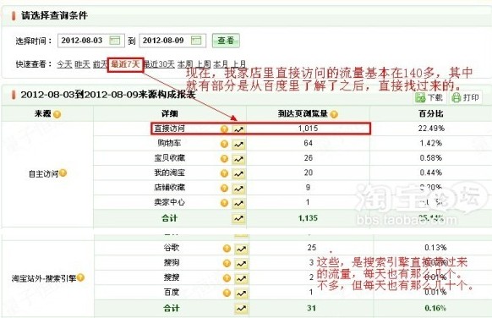View trend chart for 搜狗
Image resolution: width=492 pixels, height=318 pixels.
pos(241,264)
